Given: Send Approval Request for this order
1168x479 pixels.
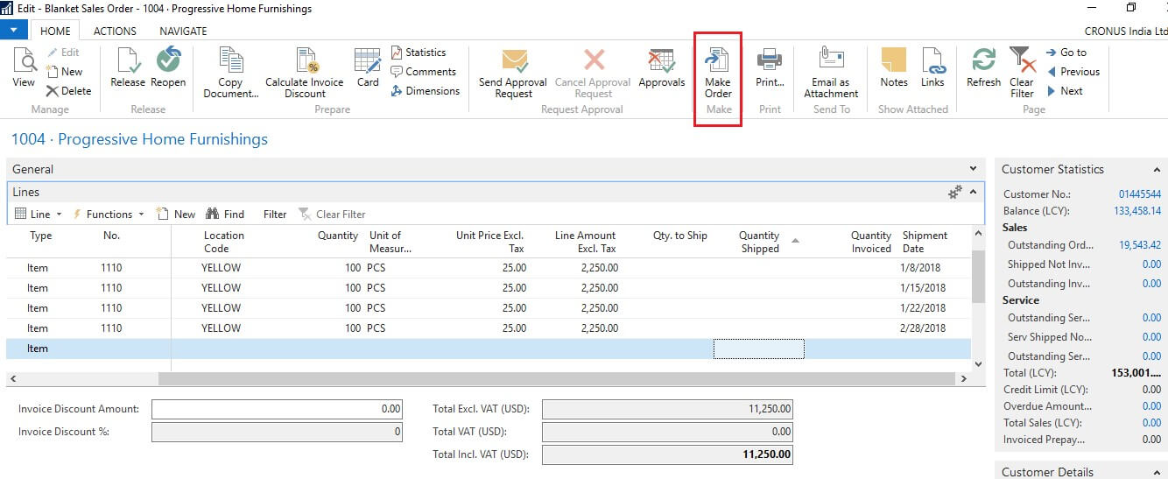Looking at the screenshot, I should tap(514, 61).
